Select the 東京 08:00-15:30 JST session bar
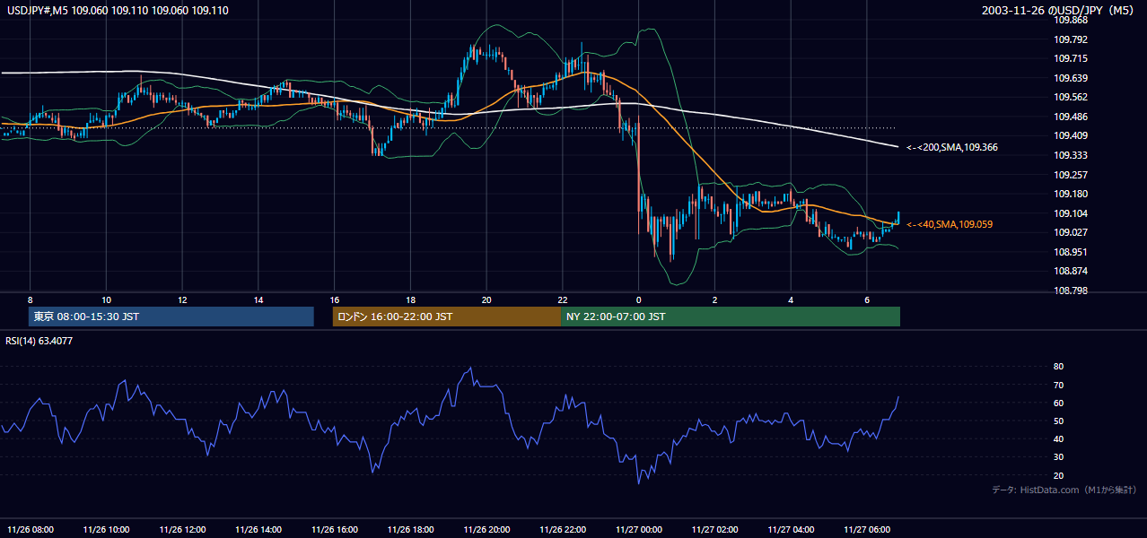1147x538 pixels. [171, 317]
